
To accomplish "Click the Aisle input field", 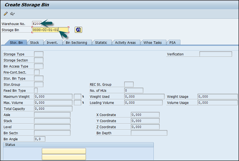I will point(52,114).
